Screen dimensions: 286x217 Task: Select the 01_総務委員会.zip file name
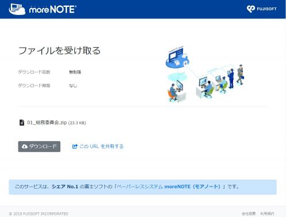click(47, 123)
